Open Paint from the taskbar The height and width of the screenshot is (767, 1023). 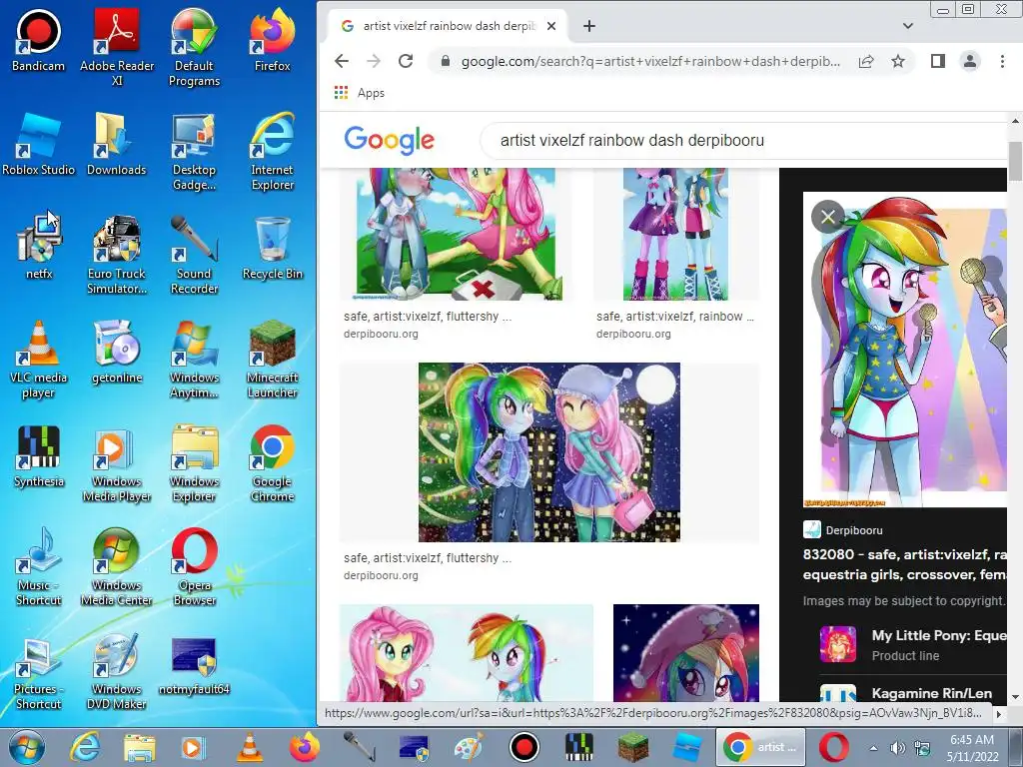tap(468, 747)
